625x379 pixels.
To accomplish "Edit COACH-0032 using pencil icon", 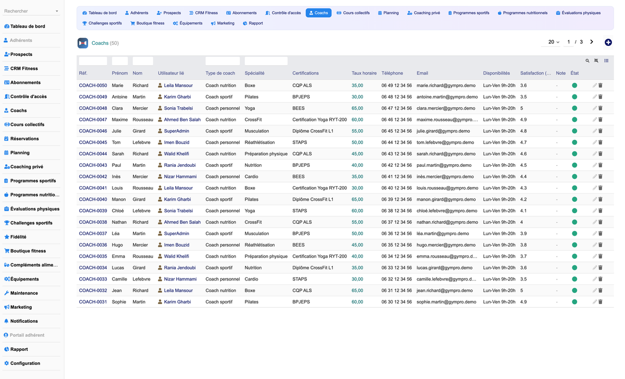I will click(x=595, y=290).
